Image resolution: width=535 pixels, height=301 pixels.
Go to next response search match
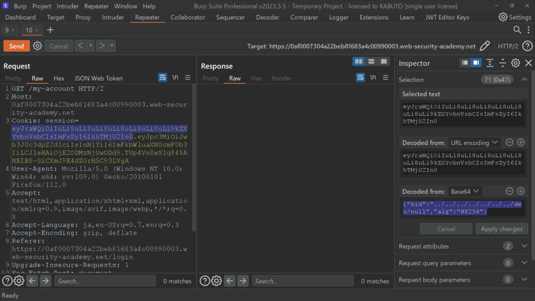pos(243,281)
